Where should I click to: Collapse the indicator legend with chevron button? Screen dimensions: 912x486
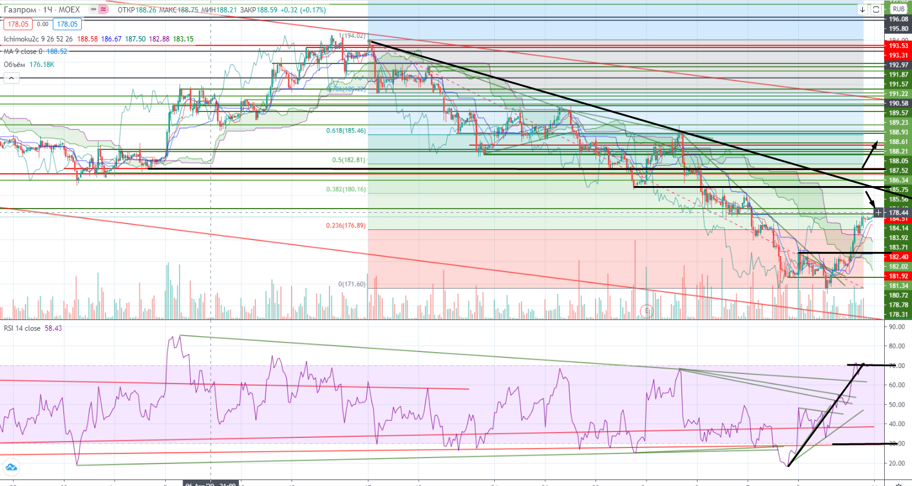(x=11, y=78)
